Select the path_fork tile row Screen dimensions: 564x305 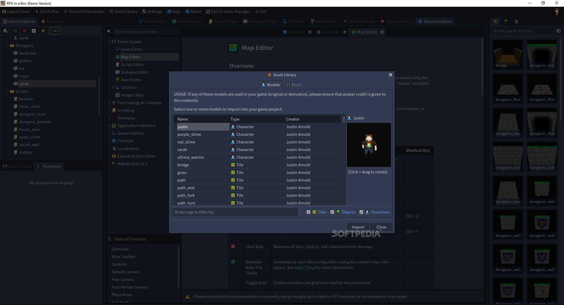257,195
